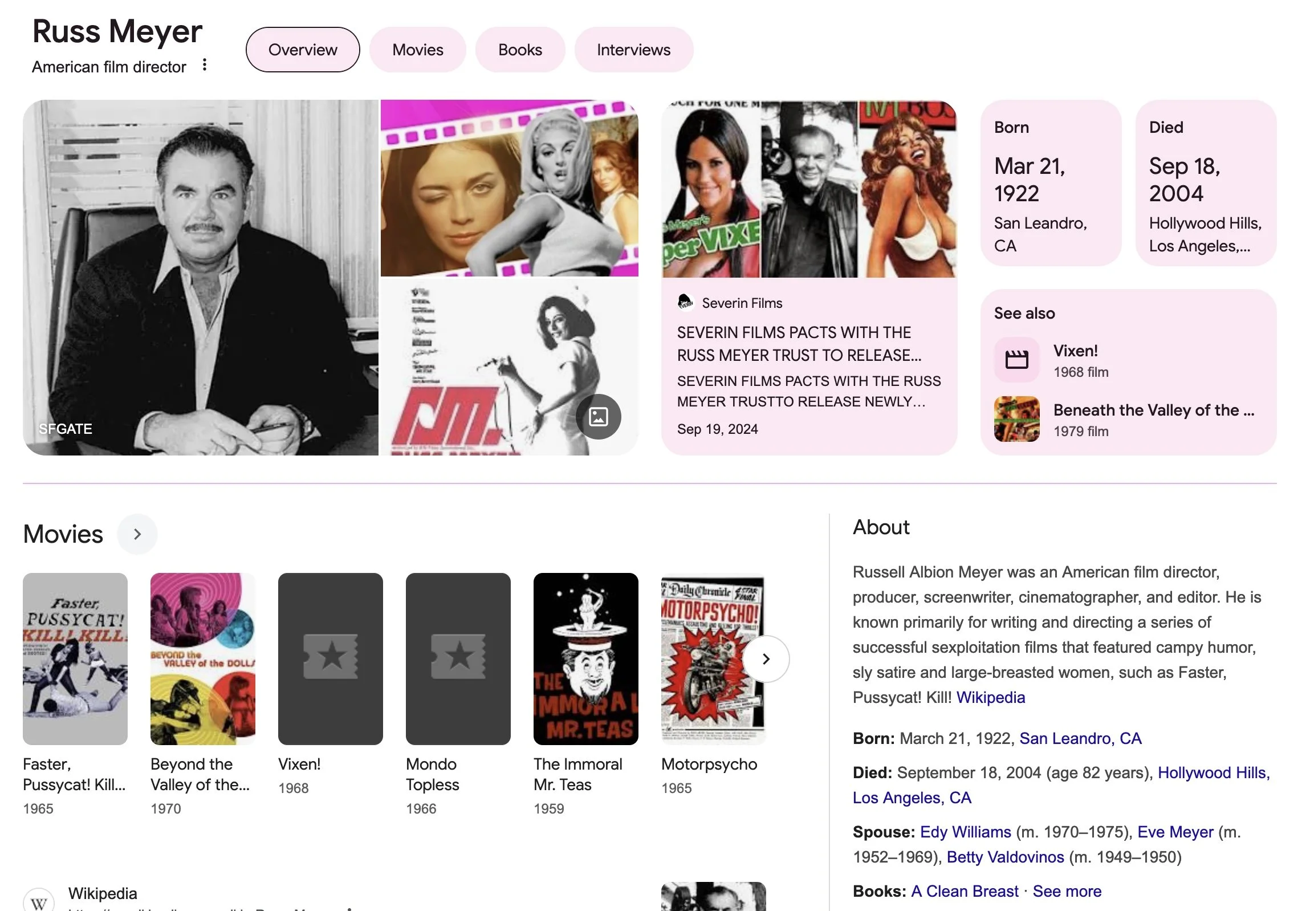Switch to the Movies tab

pyautogui.click(x=417, y=50)
